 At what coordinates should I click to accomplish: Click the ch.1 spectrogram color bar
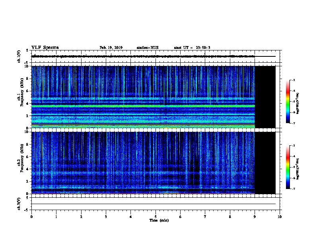tap(288, 102)
